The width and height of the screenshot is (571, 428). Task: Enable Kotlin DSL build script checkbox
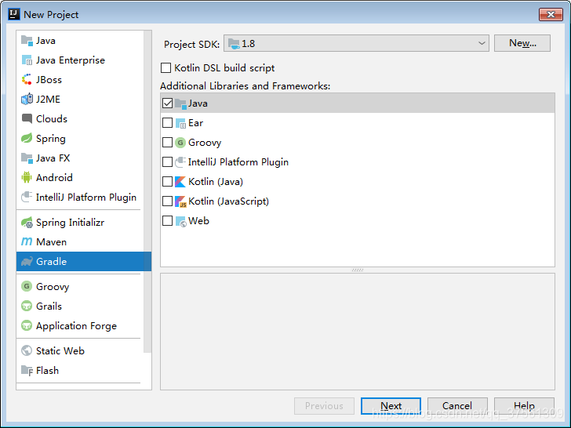click(x=165, y=68)
